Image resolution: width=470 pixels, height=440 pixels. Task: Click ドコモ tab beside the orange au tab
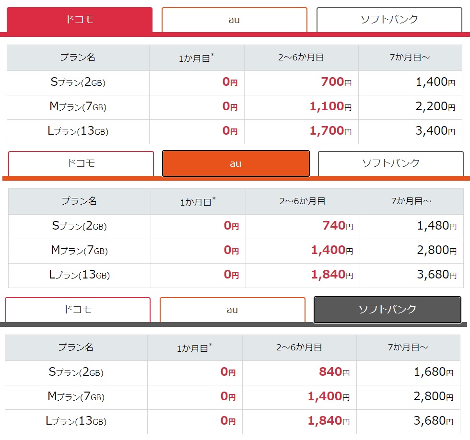click(x=81, y=163)
